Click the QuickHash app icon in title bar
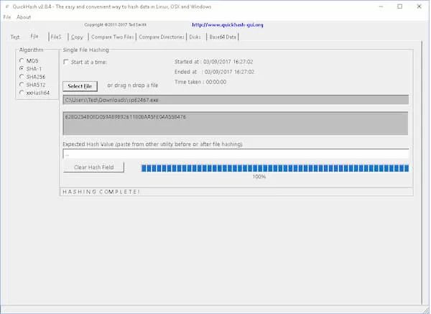 coord(7,6)
